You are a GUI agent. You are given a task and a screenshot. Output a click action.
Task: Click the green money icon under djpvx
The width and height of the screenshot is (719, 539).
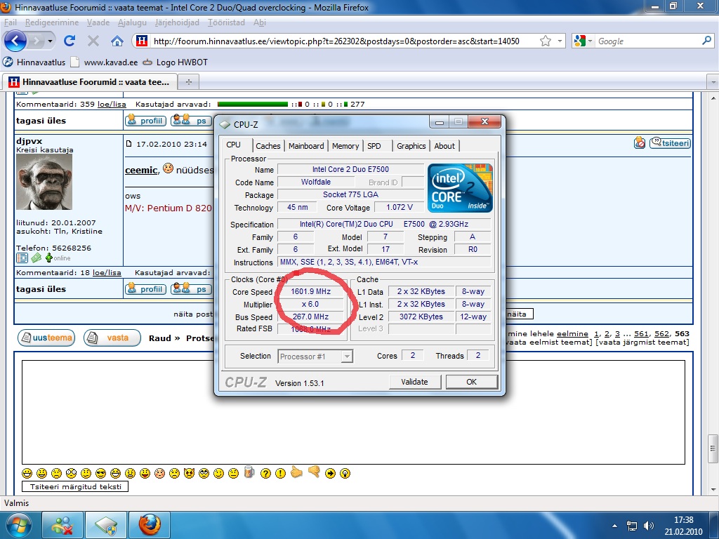pos(37,258)
